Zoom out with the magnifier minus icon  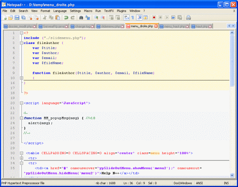103,17
